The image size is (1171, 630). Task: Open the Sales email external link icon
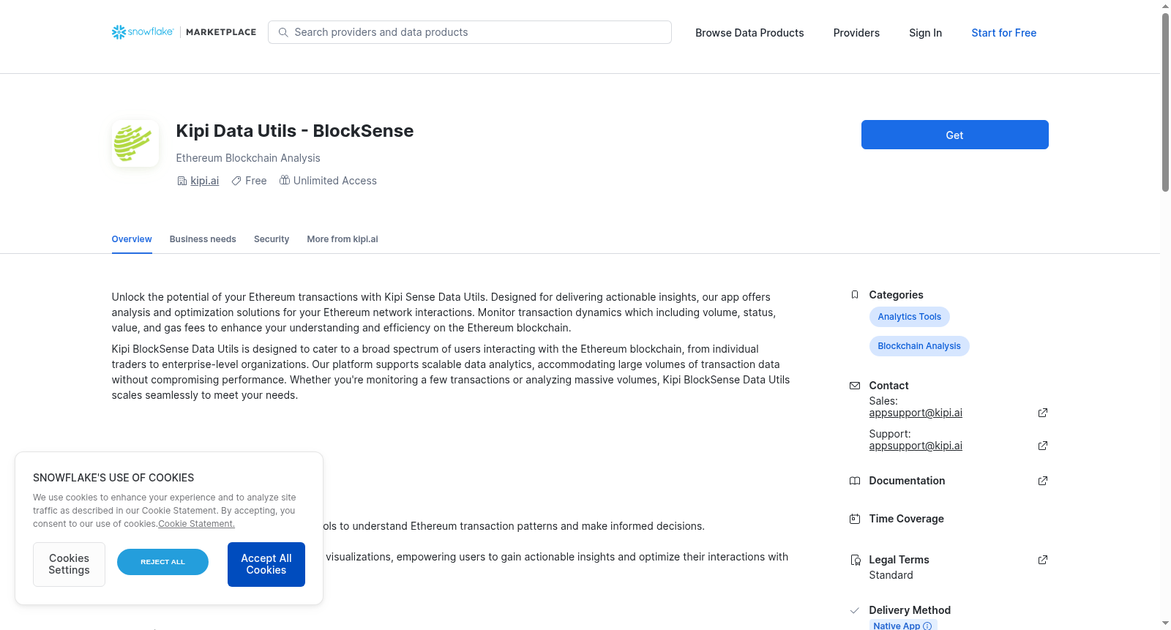(x=1043, y=413)
